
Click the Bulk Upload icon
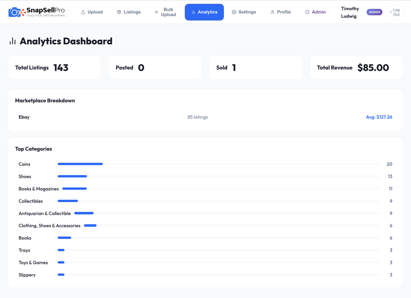tap(157, 12)
